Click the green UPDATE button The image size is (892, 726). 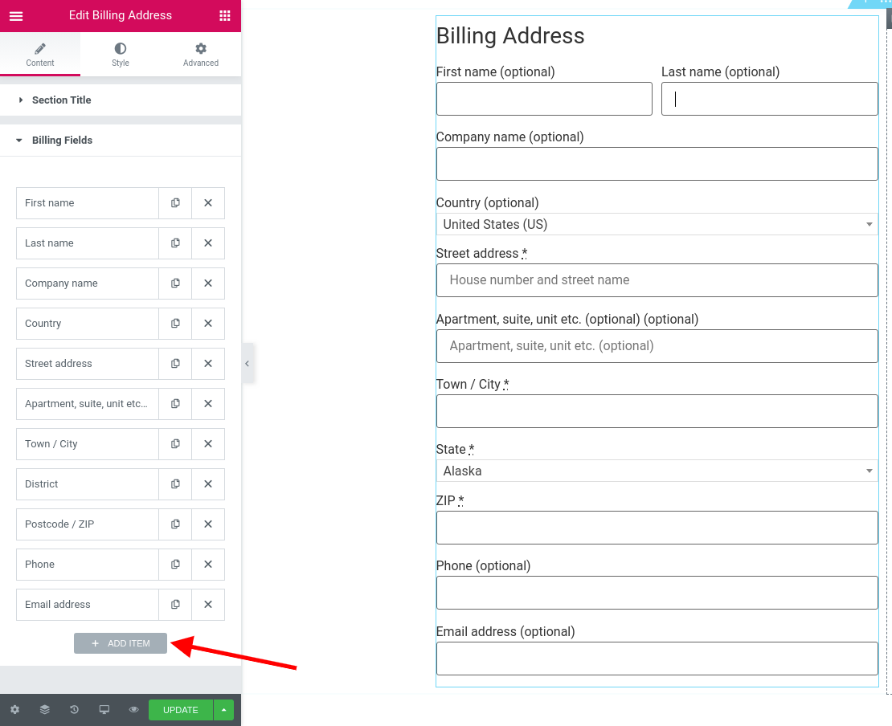[x=181, y=710]
